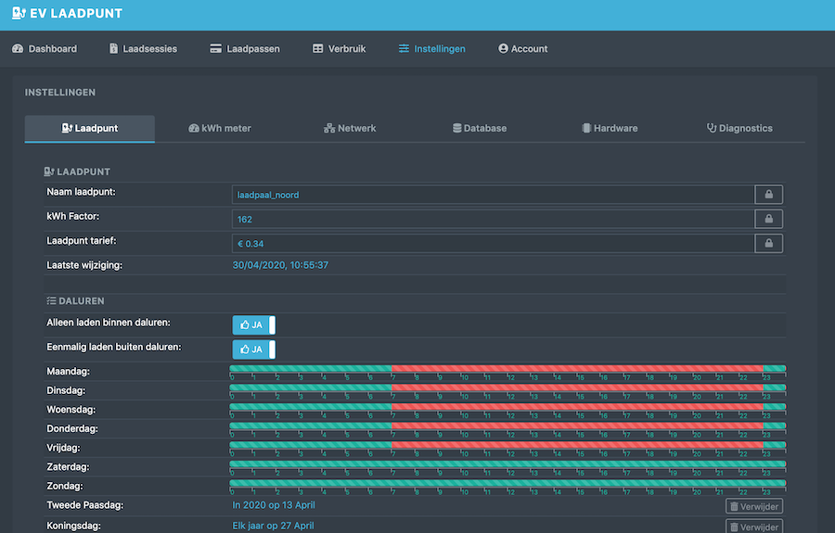Click the Maandag time schedule bar
Screen dimensions: 835x533
click(x=507, y=369)
